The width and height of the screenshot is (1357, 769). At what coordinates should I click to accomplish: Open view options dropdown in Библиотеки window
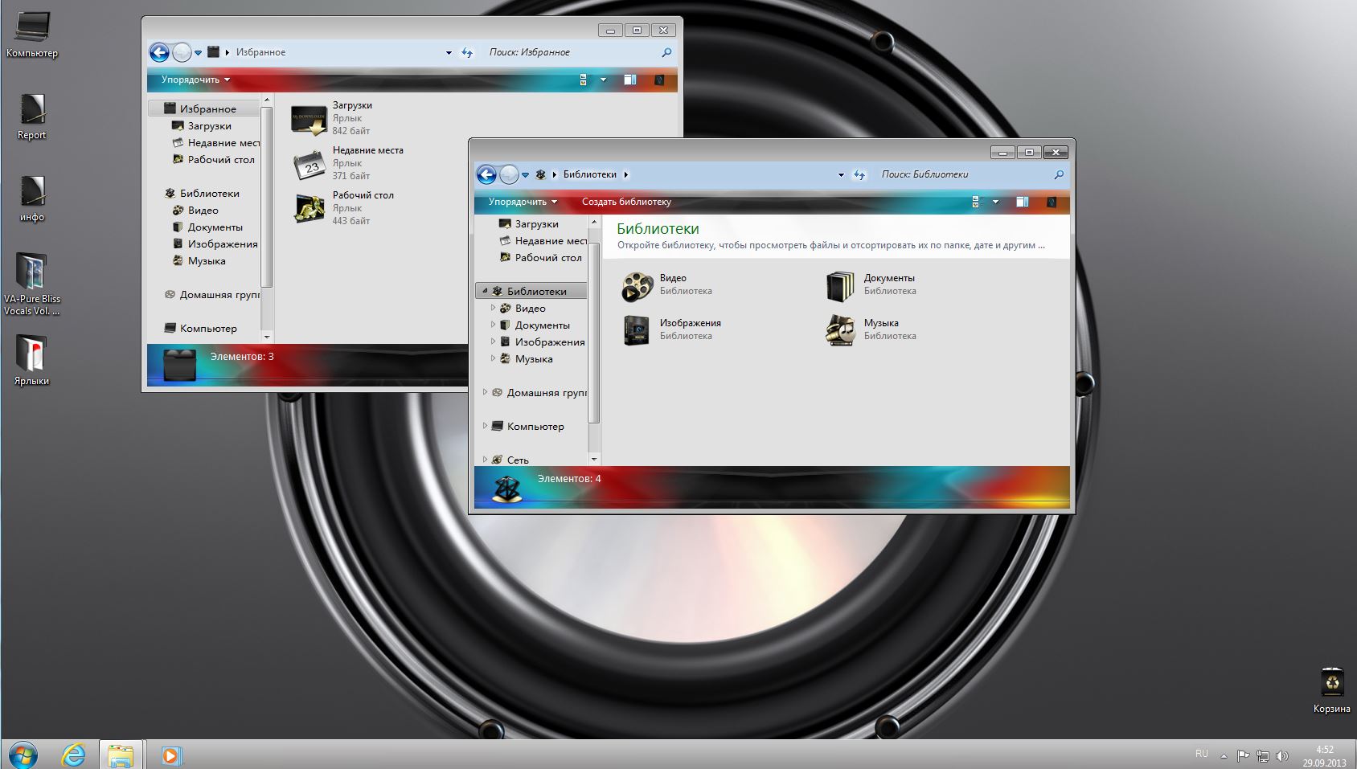[995, 202]
